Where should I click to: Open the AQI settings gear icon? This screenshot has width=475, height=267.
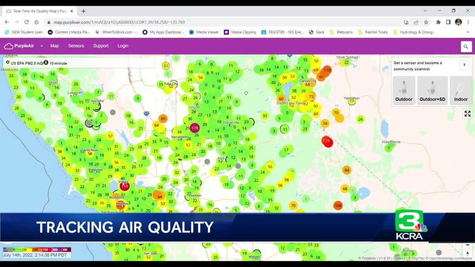click(x=8, y=62)
